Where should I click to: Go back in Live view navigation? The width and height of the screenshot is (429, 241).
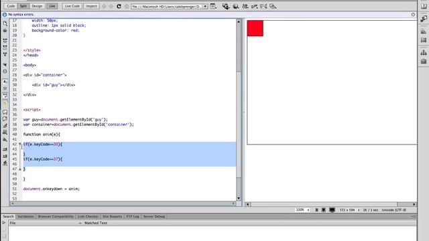104,6
